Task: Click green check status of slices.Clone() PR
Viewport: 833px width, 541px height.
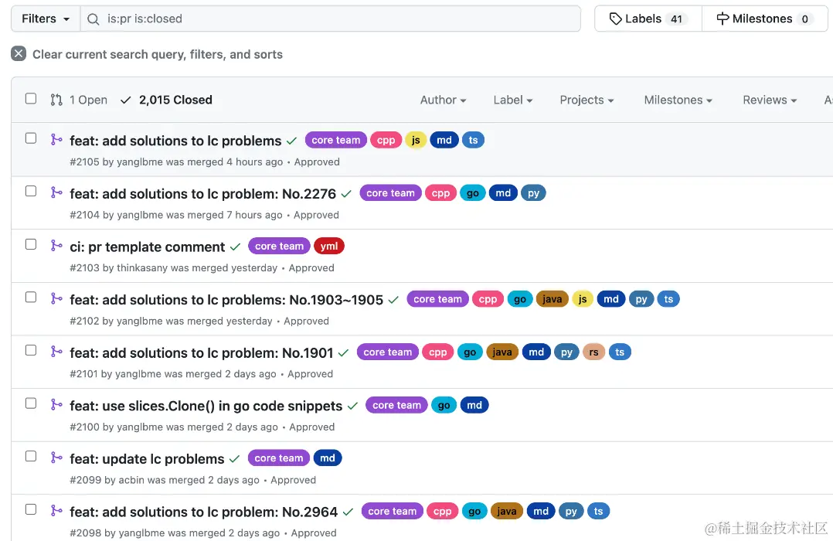Action: click(x=352, y=406)
